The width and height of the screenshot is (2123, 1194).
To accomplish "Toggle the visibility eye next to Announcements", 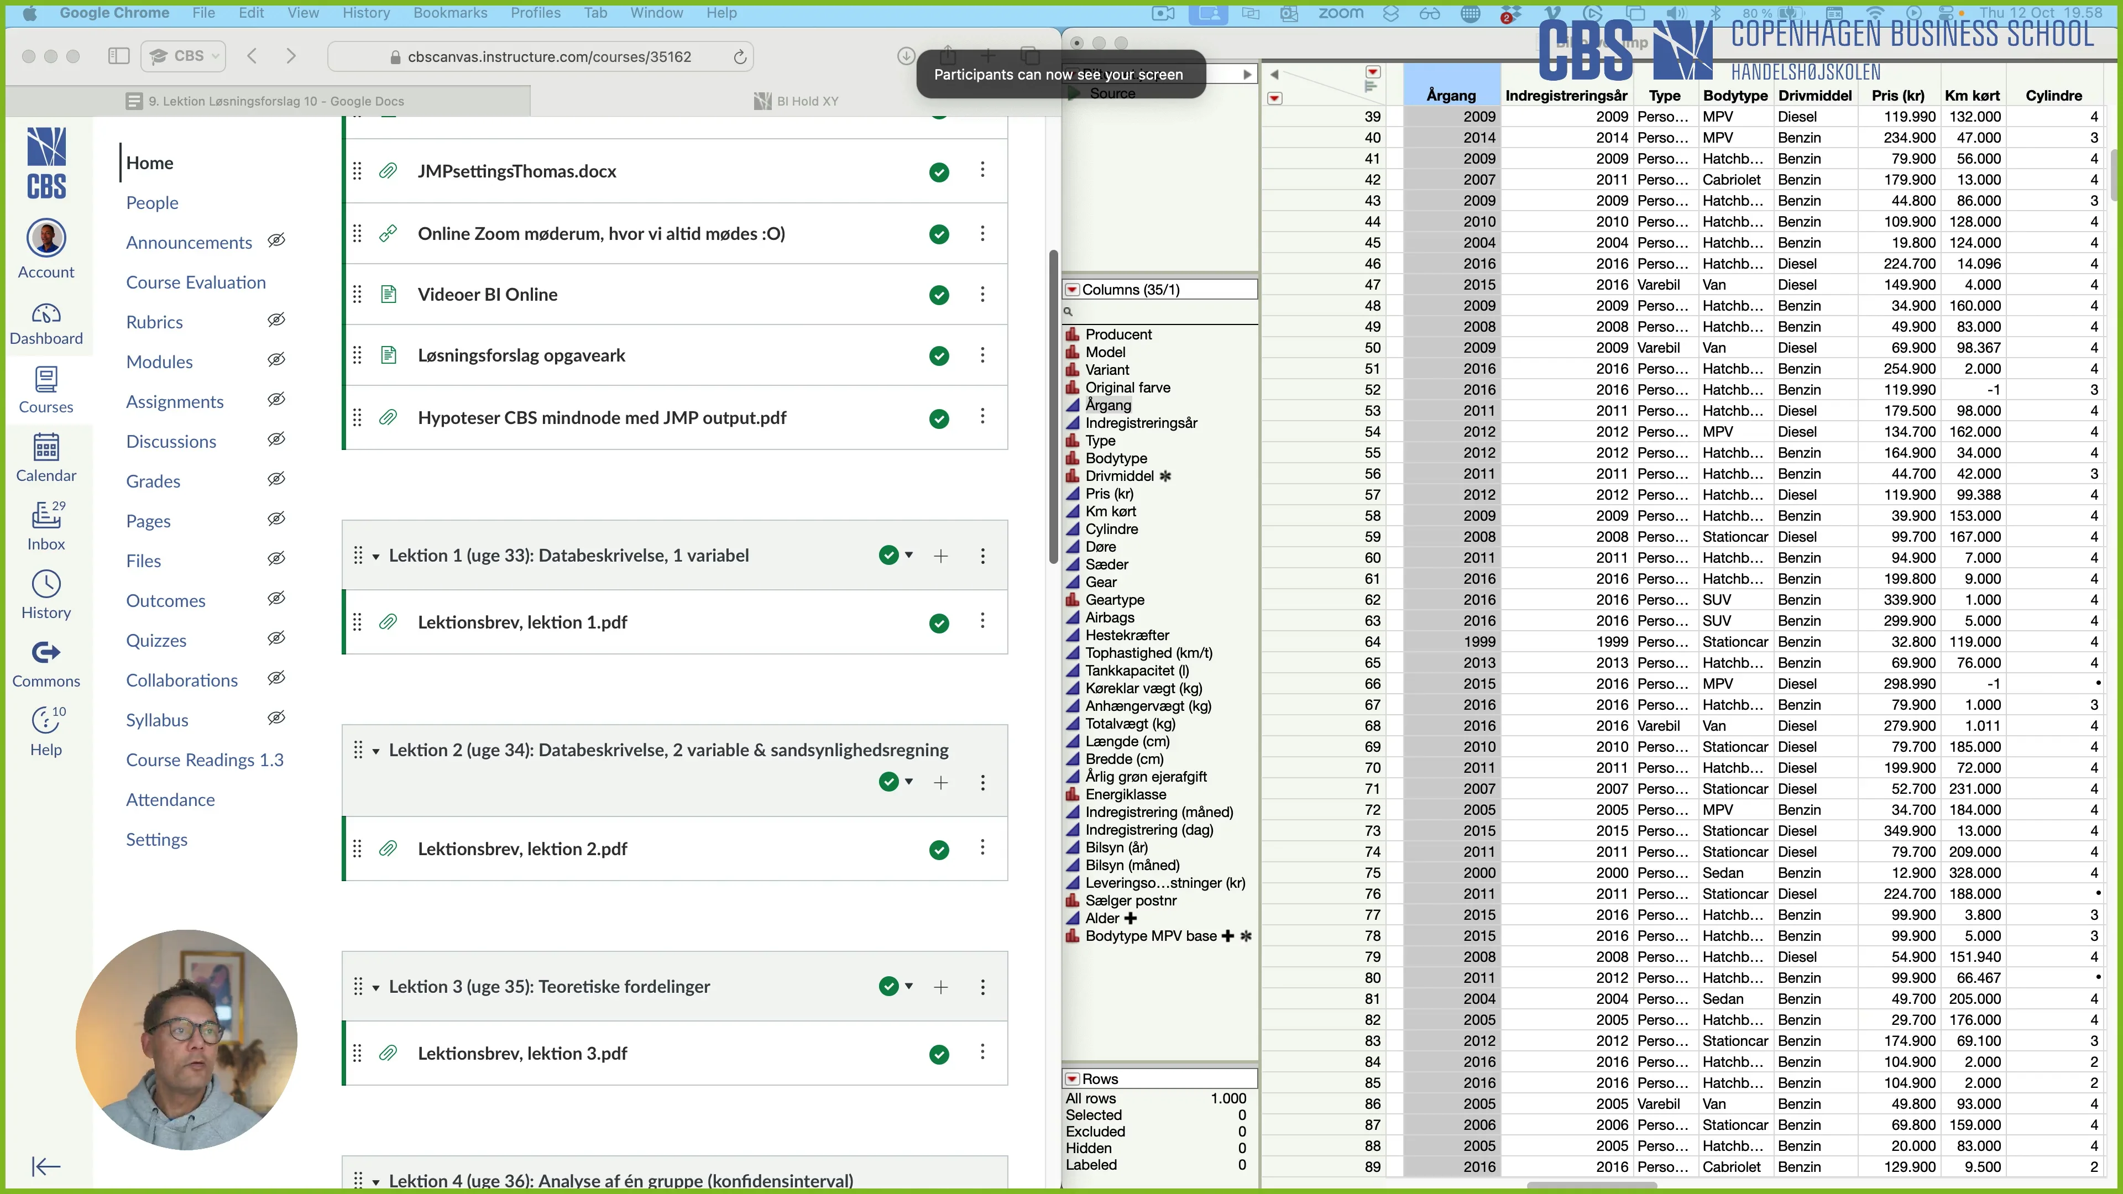I will click(277, 240).
